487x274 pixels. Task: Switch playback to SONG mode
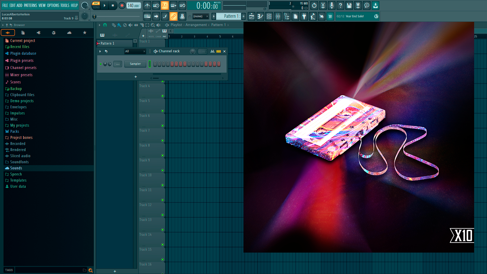[x=96, y=7]
